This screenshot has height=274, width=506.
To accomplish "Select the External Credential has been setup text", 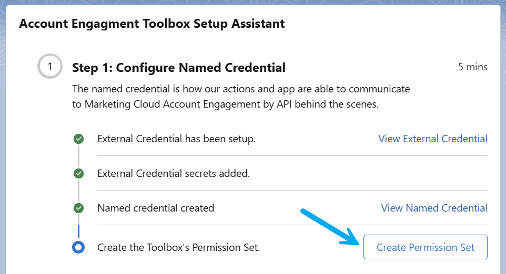I will point(177,139).
